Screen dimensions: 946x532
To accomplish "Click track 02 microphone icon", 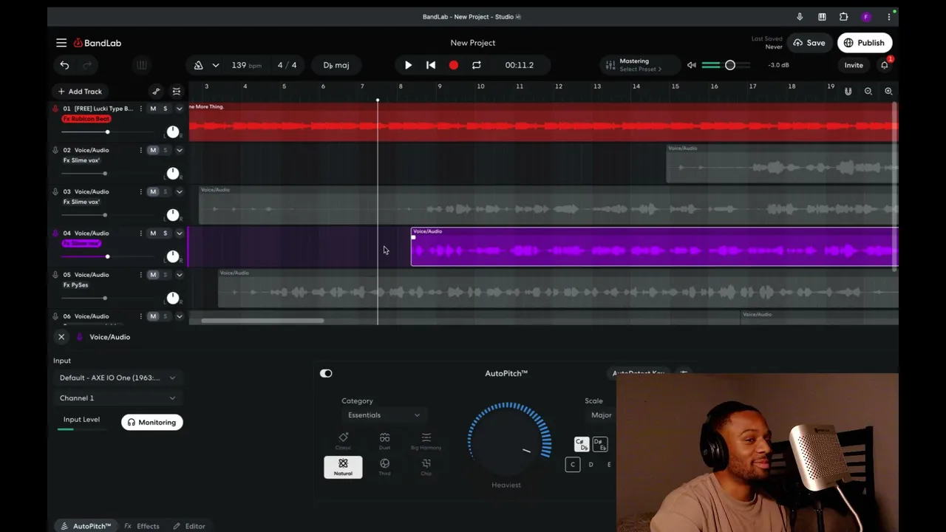I will 55,150.
